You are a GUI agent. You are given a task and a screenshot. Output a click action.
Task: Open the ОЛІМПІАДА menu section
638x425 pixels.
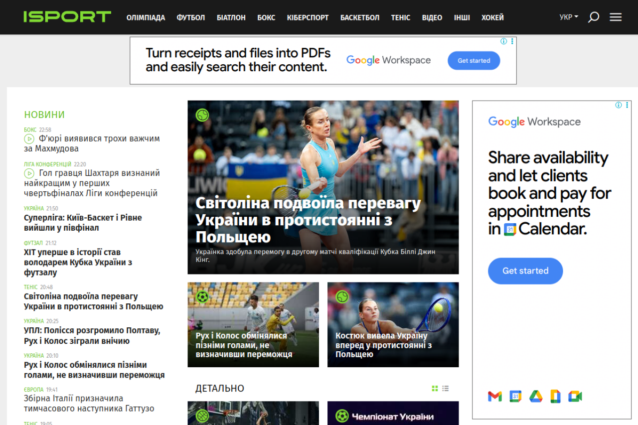coord(146,17)
